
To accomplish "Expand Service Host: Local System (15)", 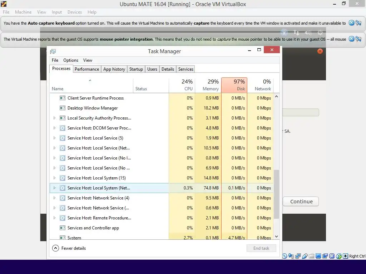I will click(54, 178).
